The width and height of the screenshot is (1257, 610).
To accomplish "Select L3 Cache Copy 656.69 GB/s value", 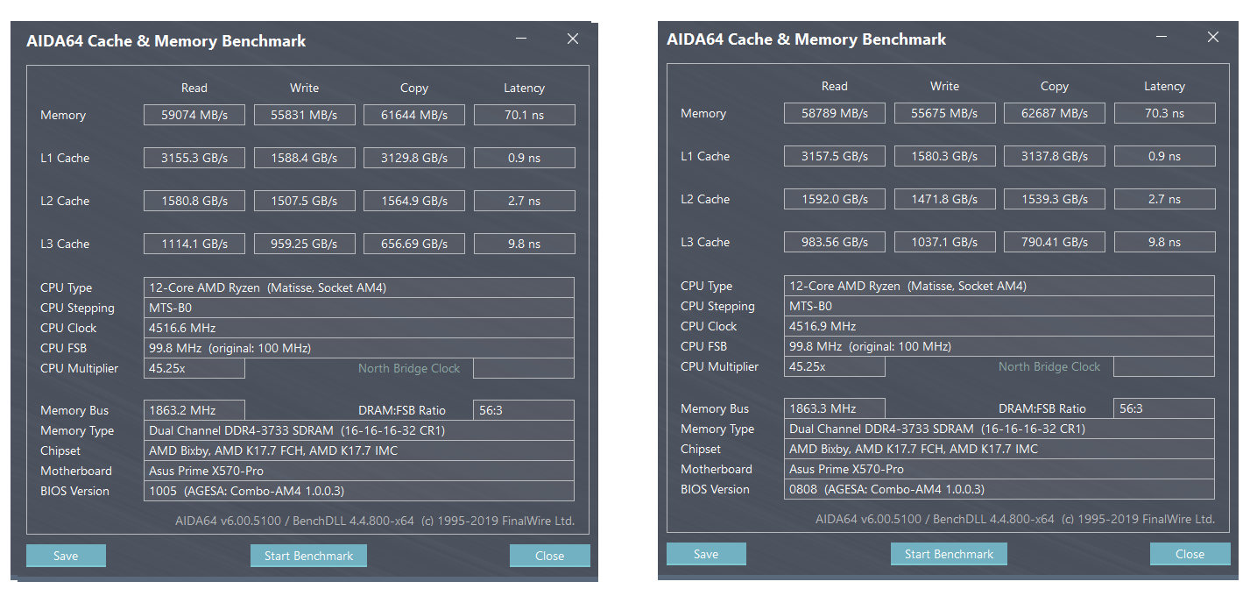I will pos(414,244).
